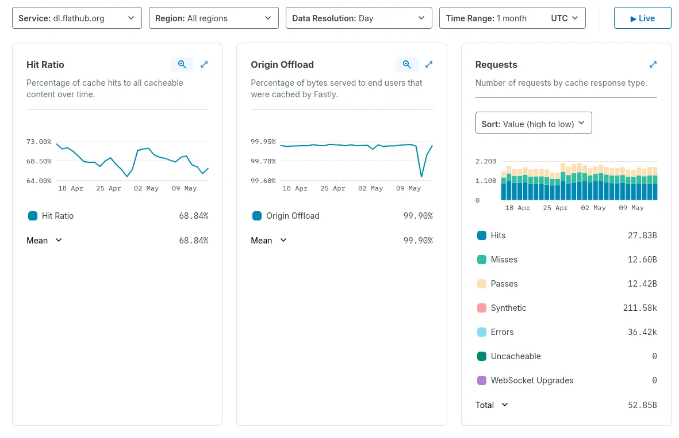Select the Errors value 36.42k
679x438 pixels.
click(x=642, y=332)
